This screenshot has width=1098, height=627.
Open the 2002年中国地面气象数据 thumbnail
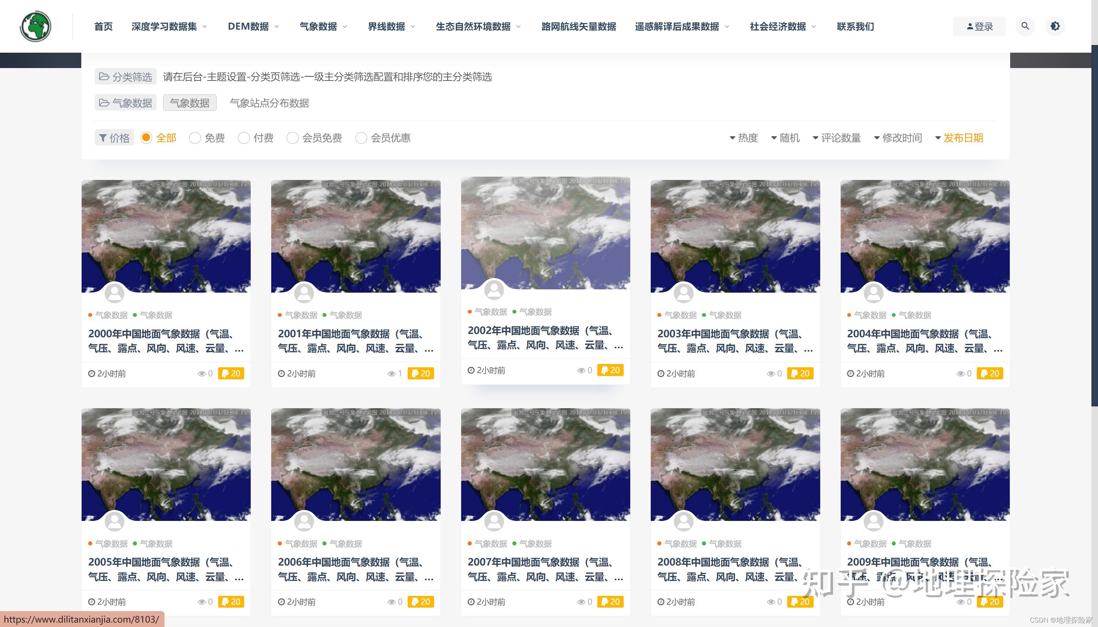click(545, 233)
